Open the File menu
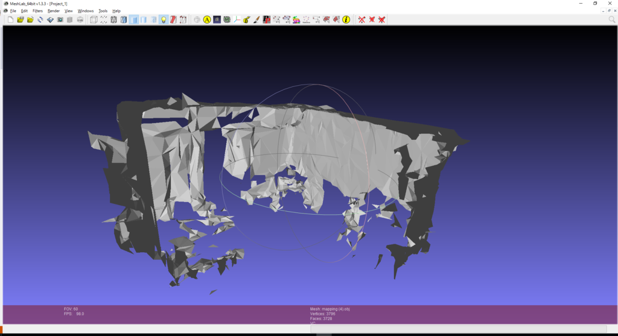This screenshot has width=618, height=336. coord(13,11)
